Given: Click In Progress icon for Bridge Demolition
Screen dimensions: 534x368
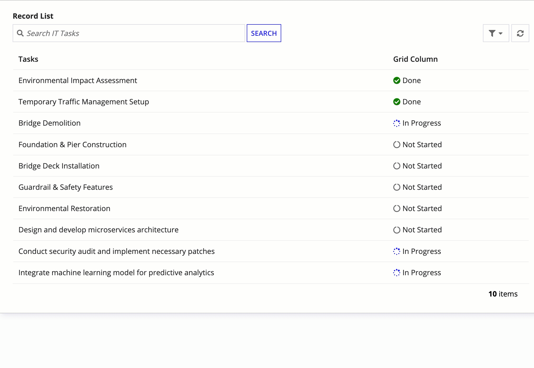Looking at the screenshot, I should click(397, 123).
